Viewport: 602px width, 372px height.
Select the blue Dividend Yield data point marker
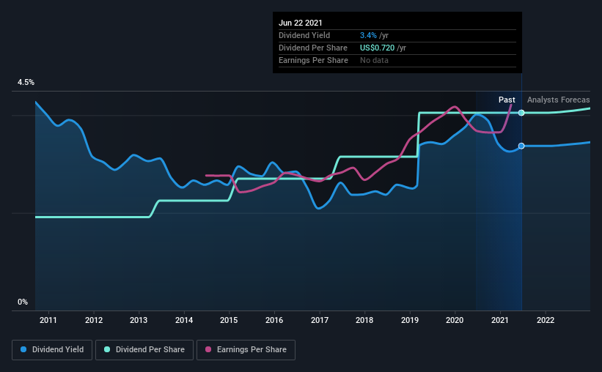521,146
